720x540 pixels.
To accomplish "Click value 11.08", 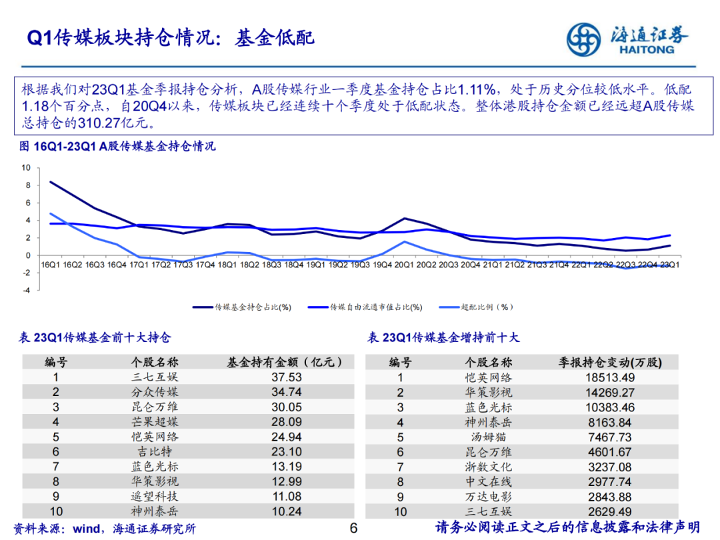I will tap(287, 497).
